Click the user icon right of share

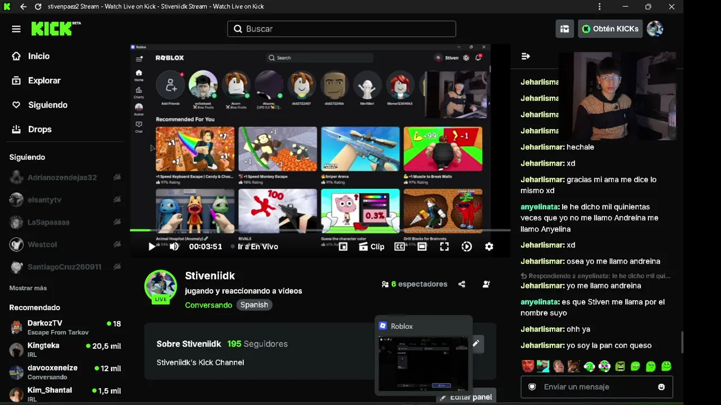point(486,284)
